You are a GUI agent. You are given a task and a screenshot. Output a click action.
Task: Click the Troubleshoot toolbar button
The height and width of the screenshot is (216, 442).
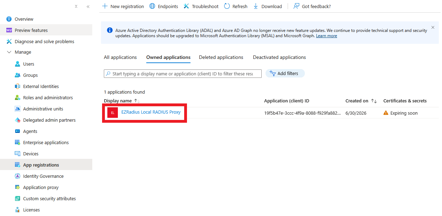pos(201,6)
